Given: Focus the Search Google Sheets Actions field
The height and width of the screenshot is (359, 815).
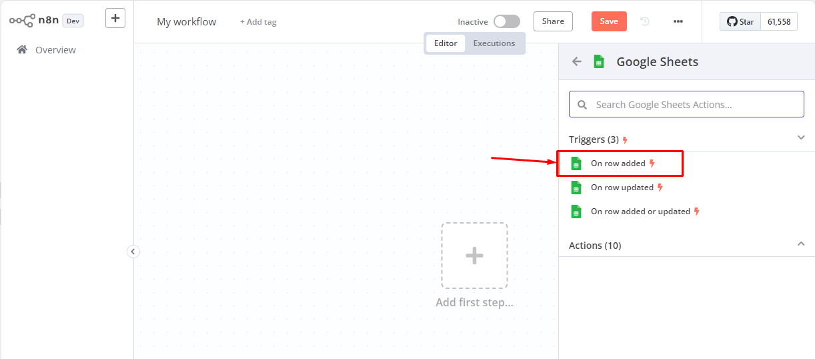Looking at the screenshot, I should (x=686, y=104).
